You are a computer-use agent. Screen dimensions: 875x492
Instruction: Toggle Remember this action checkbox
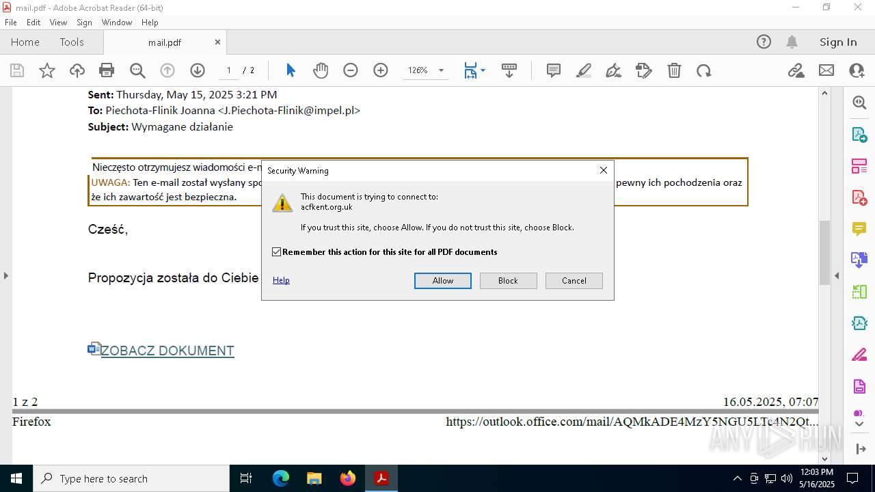[277, 252]
